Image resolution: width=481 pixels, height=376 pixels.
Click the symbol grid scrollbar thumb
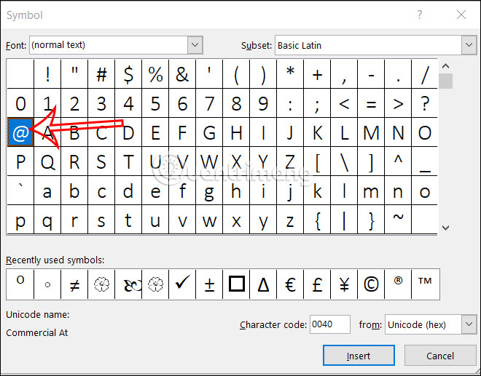[x=445, y=81]
